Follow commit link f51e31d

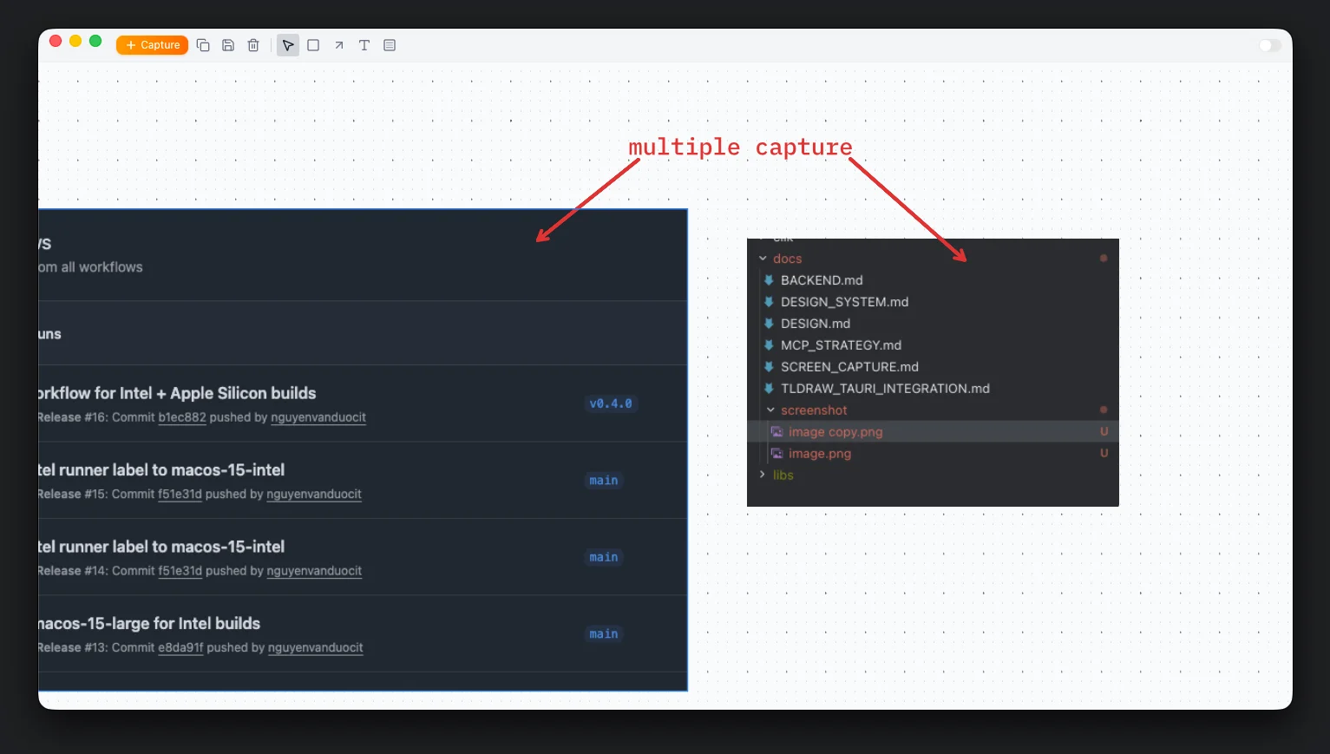pyautogui.click(x=180, y=494)
